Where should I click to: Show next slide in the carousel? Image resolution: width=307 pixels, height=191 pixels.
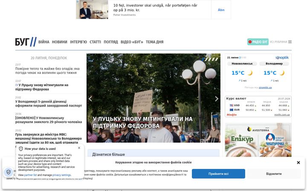pos(217,98)
